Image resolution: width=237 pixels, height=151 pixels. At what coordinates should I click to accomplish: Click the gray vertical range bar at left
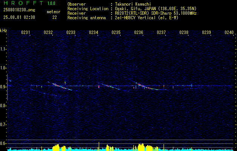(x=7, y=87)
